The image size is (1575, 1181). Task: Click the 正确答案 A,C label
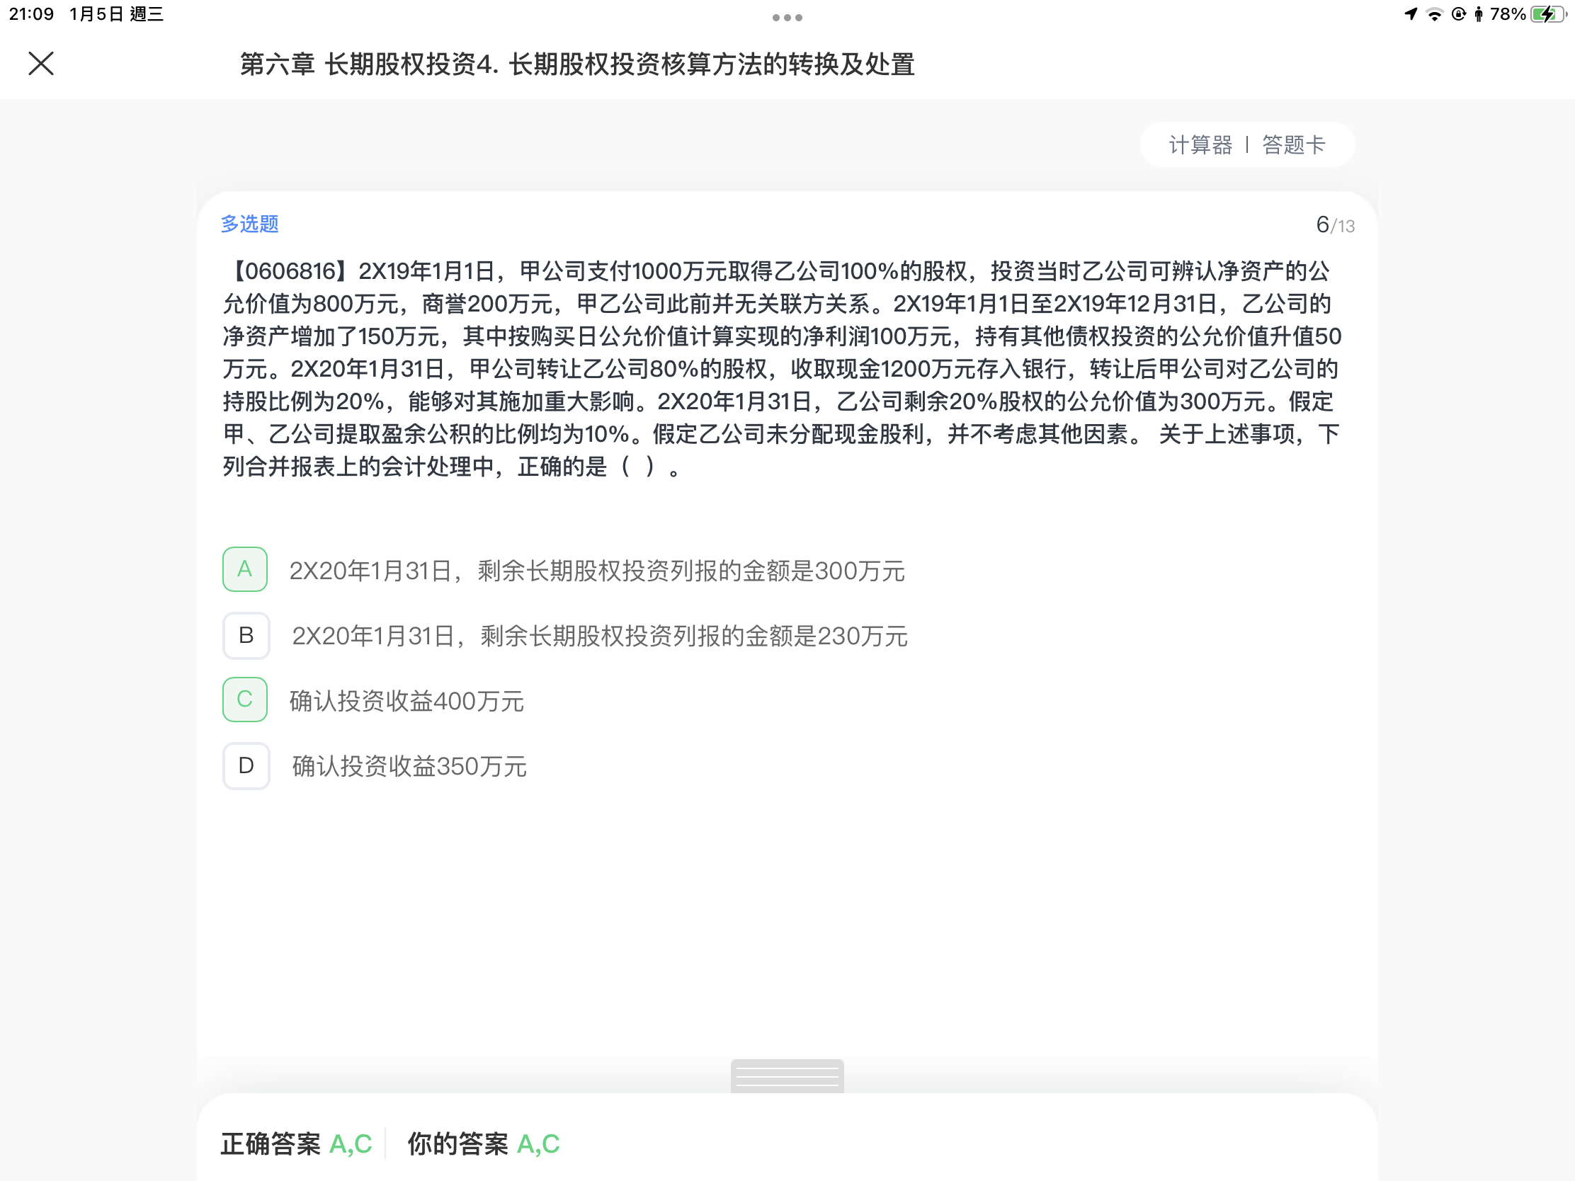click(x=296, y=1144)
